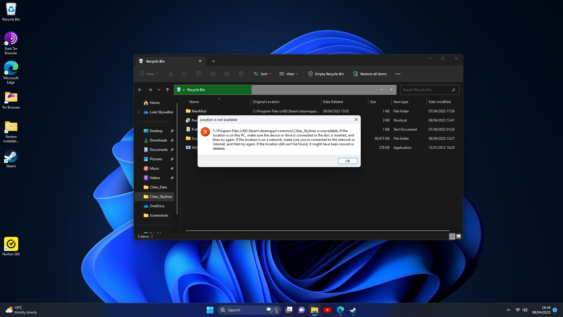The image size is (563, 317).
Task: Click the Delete trash icon in toolbar
Action: click(241, 74)
